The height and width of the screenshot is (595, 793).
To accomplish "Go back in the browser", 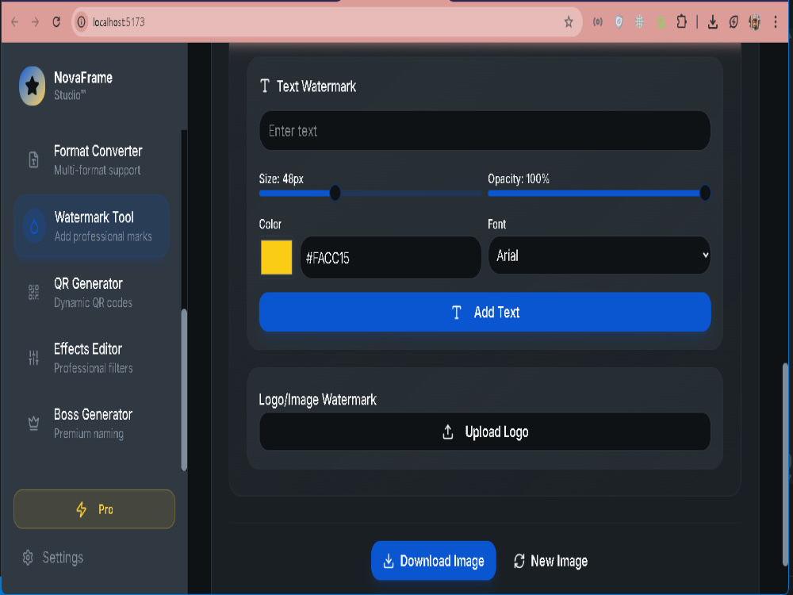I will [14, 21].
